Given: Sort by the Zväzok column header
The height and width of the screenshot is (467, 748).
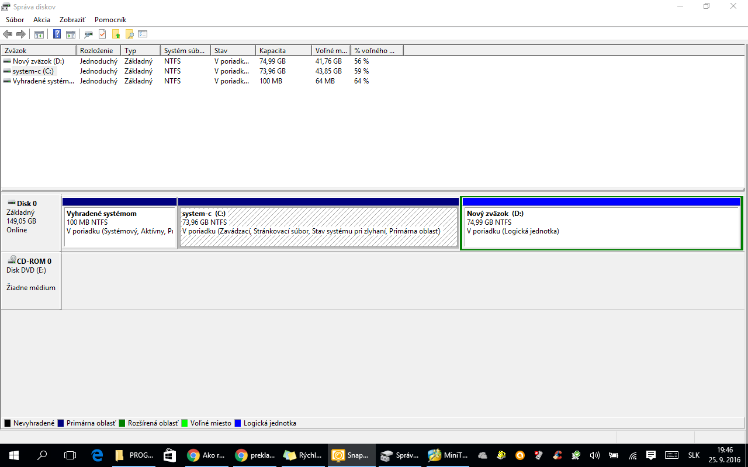Looking at the screenshot, I should click(x=39, y=51).
